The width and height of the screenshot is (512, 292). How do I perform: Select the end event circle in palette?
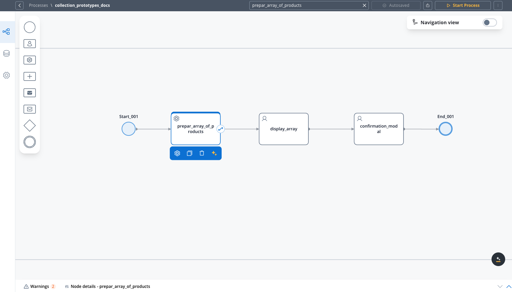[30, 142]
